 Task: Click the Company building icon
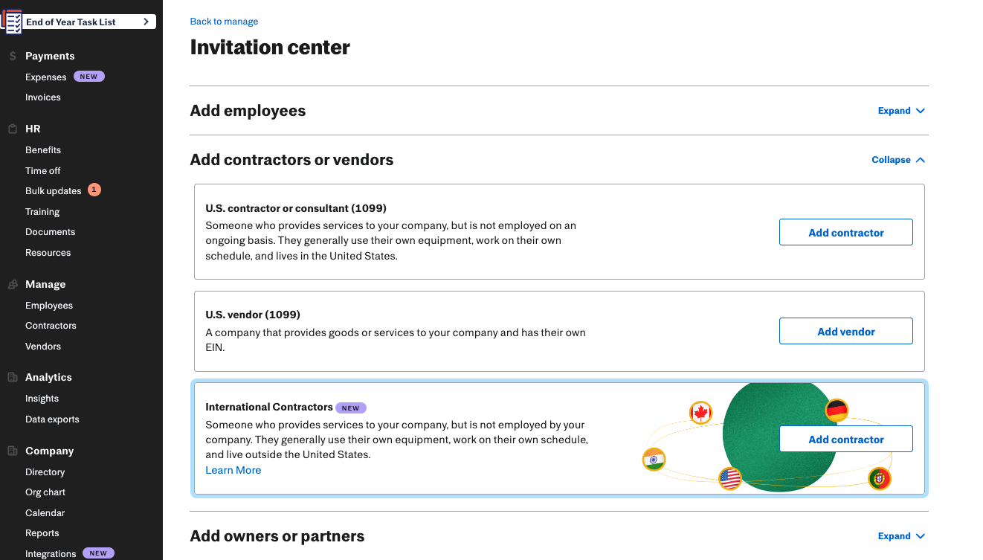pyautogui.click(x=13, y=451)
